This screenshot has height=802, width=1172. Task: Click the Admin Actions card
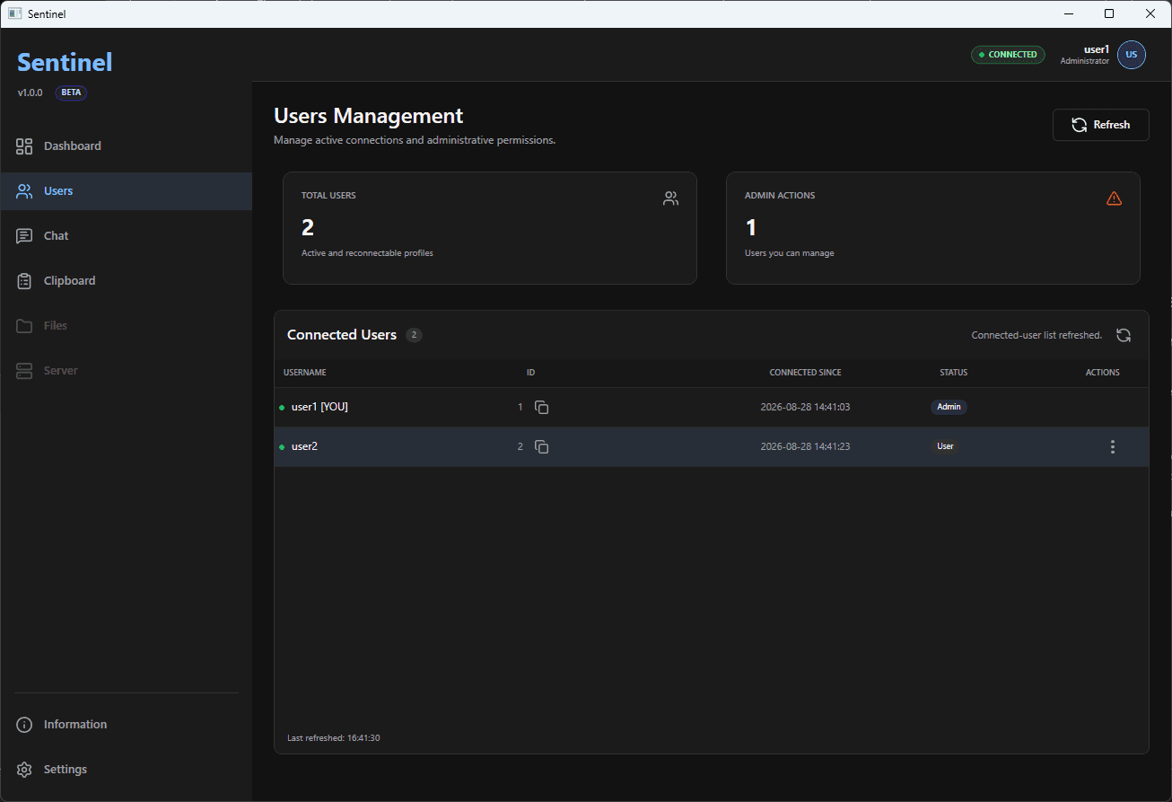(x=933, y=228)
